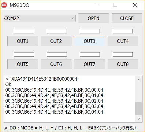Click the status indicator above OUT1
The image size is (145, 132).
24,31
